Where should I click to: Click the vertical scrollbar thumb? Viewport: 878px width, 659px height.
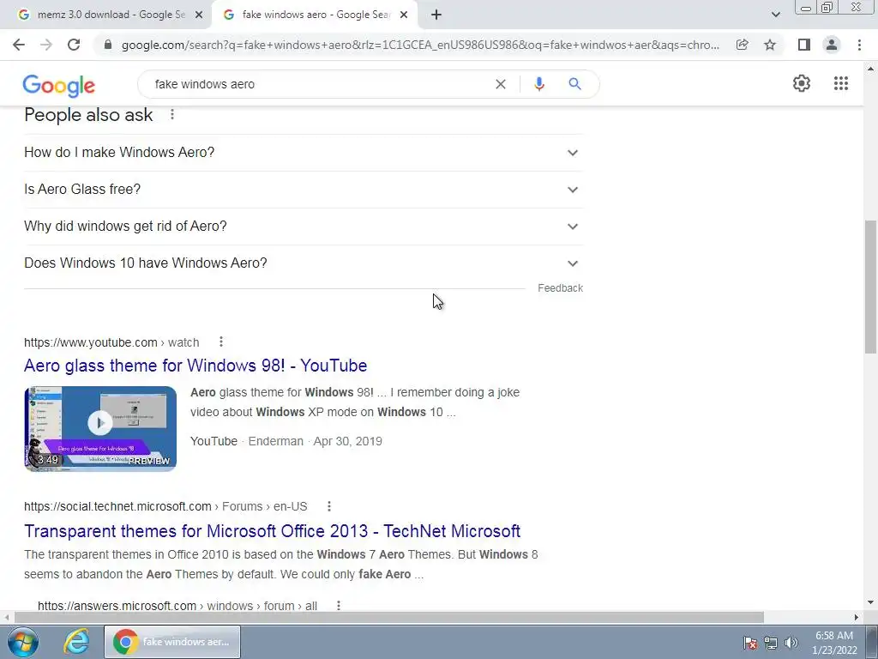coord(870,287)
